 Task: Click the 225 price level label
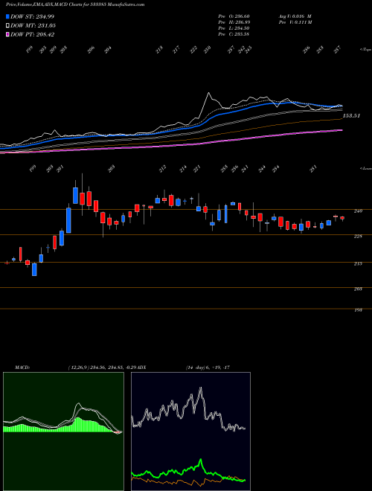[358, 237]
